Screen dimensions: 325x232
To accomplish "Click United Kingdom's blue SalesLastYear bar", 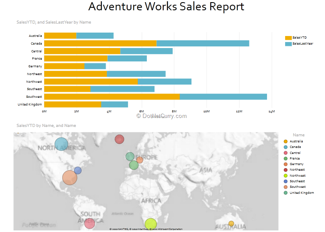I will [x=114, y=104].
